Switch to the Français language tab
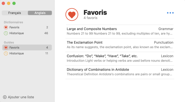This screenshot has height=102, width=185. pyautogui.click(x=15, y=13)
